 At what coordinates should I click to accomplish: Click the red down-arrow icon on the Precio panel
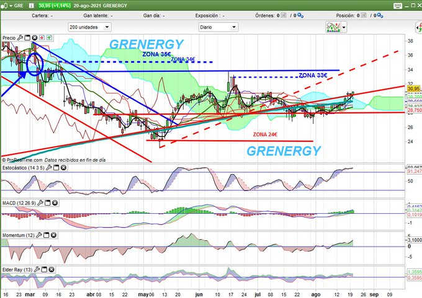click(42, 38)
